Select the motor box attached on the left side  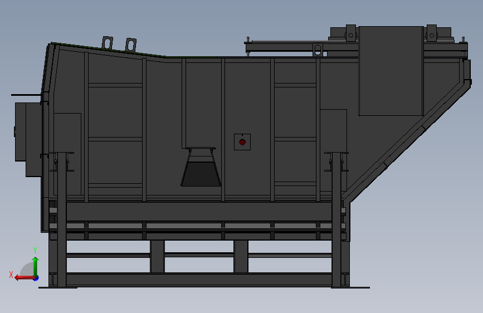coord(28,139)
